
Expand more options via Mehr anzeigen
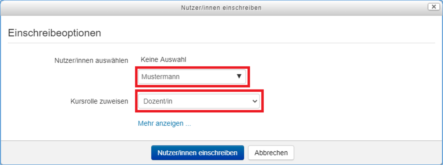pyautogui.click(x=164, y=123)
